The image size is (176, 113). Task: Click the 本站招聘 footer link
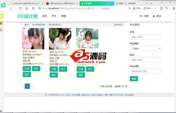(x=76, y=95)
